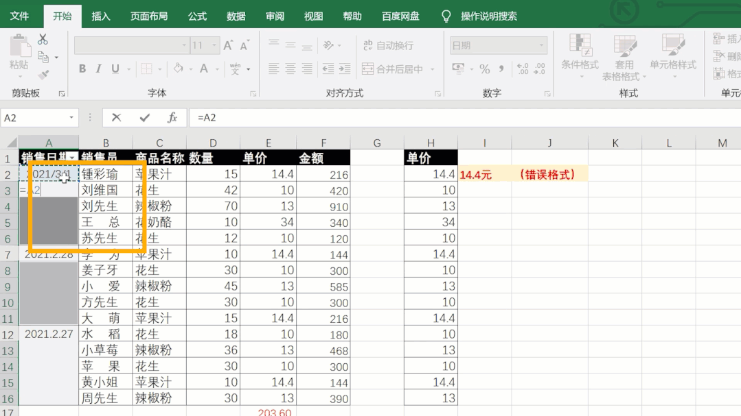Select the Format Painter tool
Viewport: 741px width, 416px height.
[x=44, y=73]
